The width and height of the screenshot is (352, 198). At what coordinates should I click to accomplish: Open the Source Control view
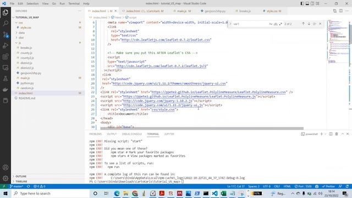point(5,35)
